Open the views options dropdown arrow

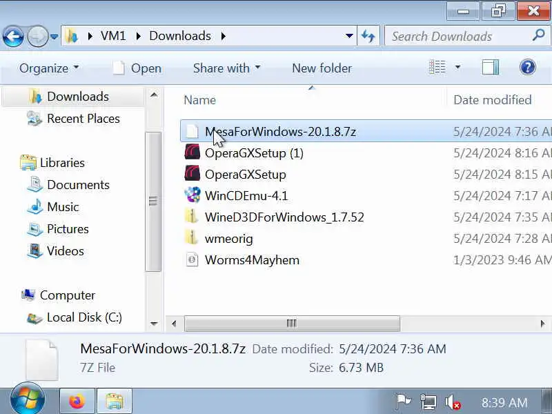point(457,67)
